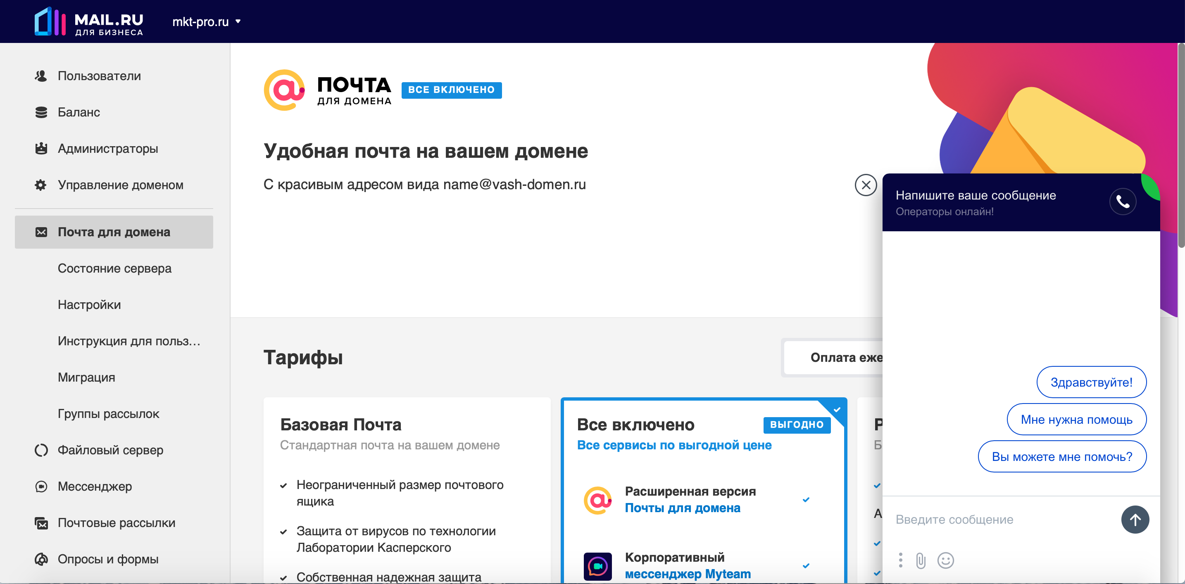Click Неограниченный размер почтового ящика text

pos(400,493)
